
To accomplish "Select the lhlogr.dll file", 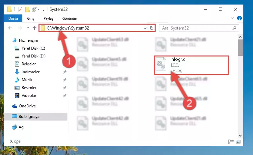I will (x=191, y=65).
